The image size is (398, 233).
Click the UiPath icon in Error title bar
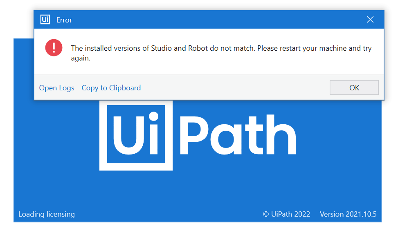[x=45, y=20]
